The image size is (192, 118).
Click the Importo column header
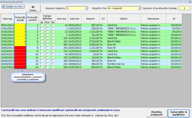tap(90, 19)
